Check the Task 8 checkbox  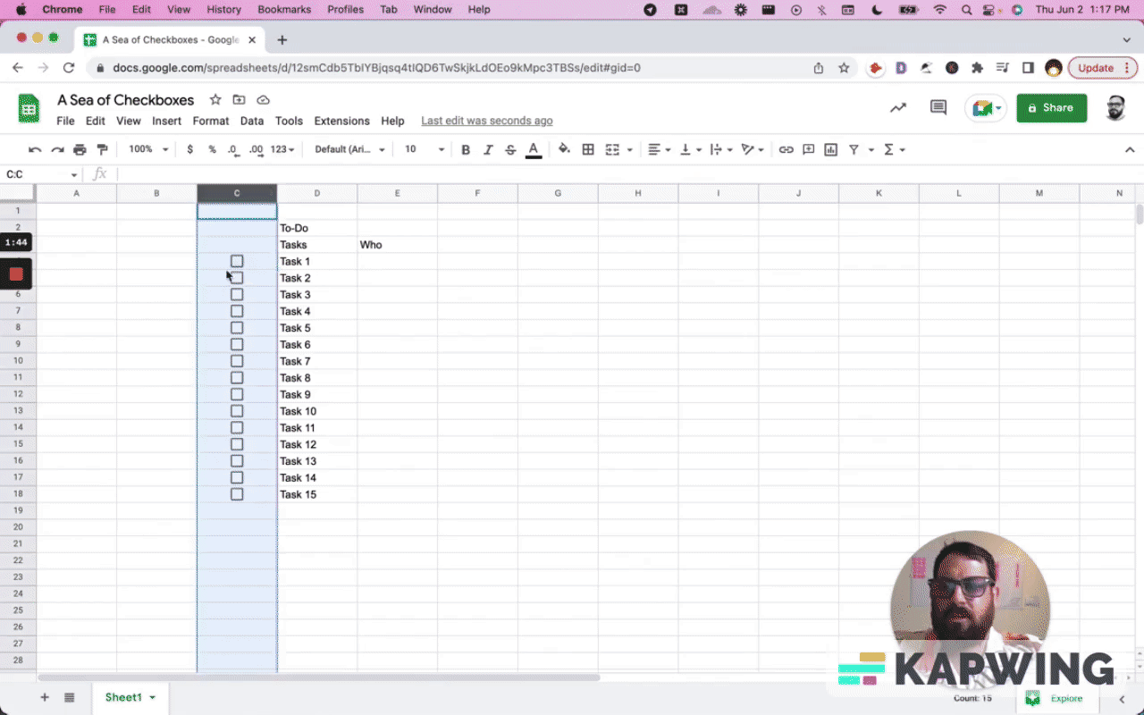[x=237, y=377]
